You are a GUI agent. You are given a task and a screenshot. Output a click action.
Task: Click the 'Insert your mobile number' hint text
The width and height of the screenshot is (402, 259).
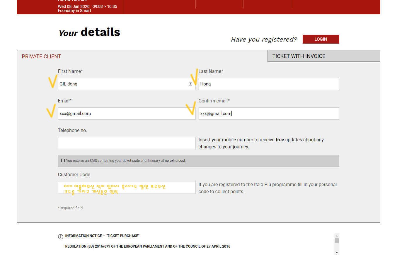261,143
